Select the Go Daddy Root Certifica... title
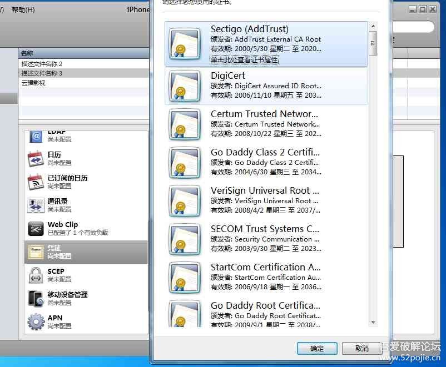Screen dimensions: 446x367 click(265, 305)
